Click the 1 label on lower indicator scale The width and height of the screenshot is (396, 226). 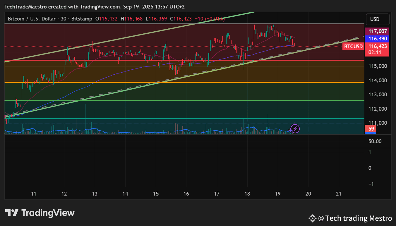click(370, 152)
